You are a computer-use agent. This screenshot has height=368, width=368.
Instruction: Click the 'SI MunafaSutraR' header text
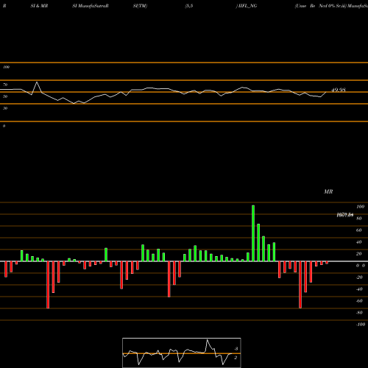[x=91, y=6]
